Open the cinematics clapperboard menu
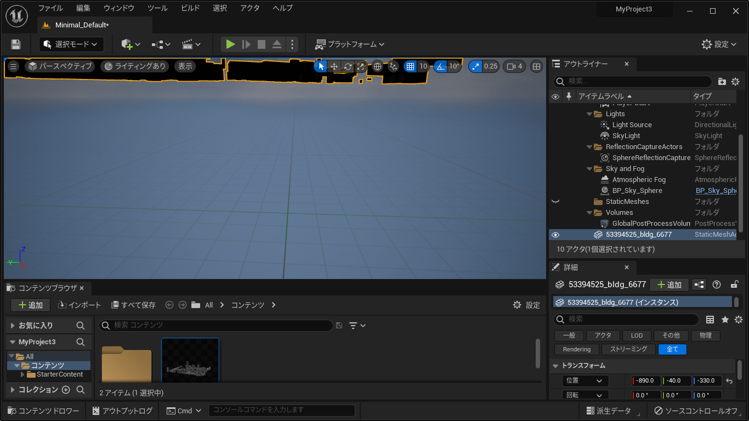The width and height of the screenshot is (749, 421). coord(191,44)
